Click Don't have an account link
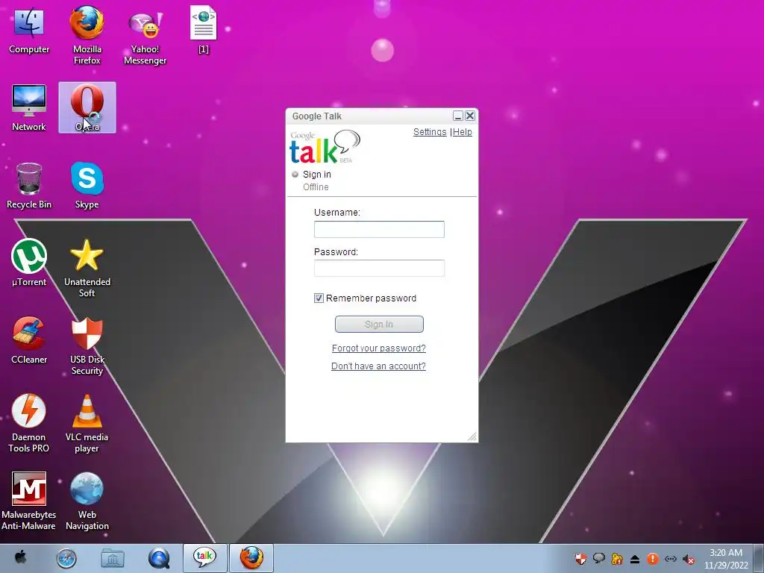 point(378,366)
